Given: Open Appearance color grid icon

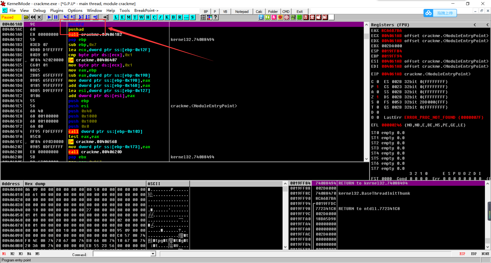Looking at the screenshot, I should tap(209, 17).
